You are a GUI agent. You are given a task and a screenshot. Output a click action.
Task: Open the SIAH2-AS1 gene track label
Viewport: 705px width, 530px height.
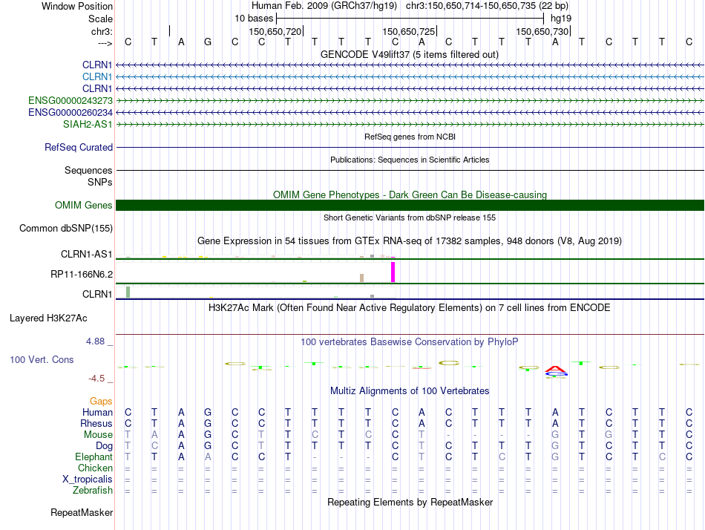88,124
